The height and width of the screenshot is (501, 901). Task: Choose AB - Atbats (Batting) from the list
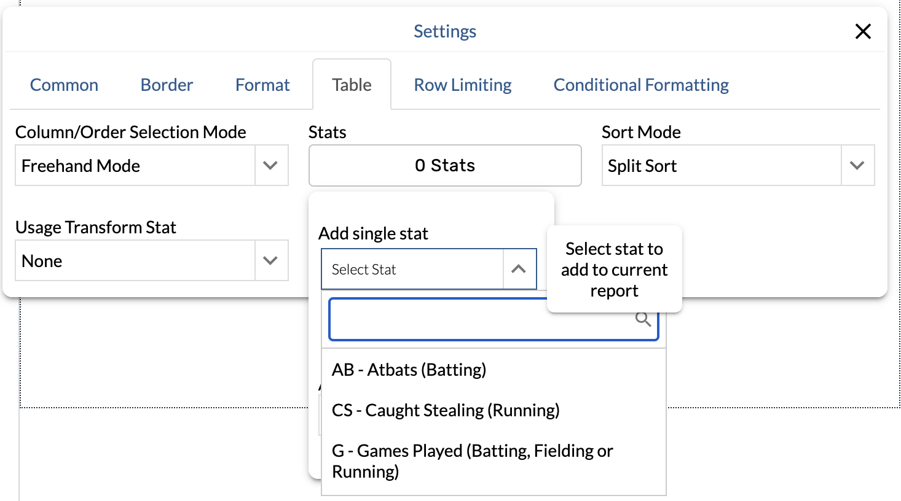[x=409, y=370]
